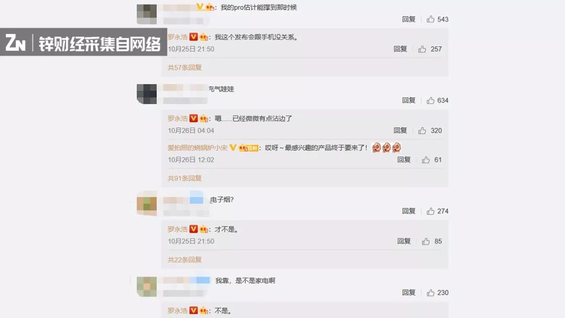
Task: Like 罗永浩's reply with 257 likes
Action: [x=422, y=49]
